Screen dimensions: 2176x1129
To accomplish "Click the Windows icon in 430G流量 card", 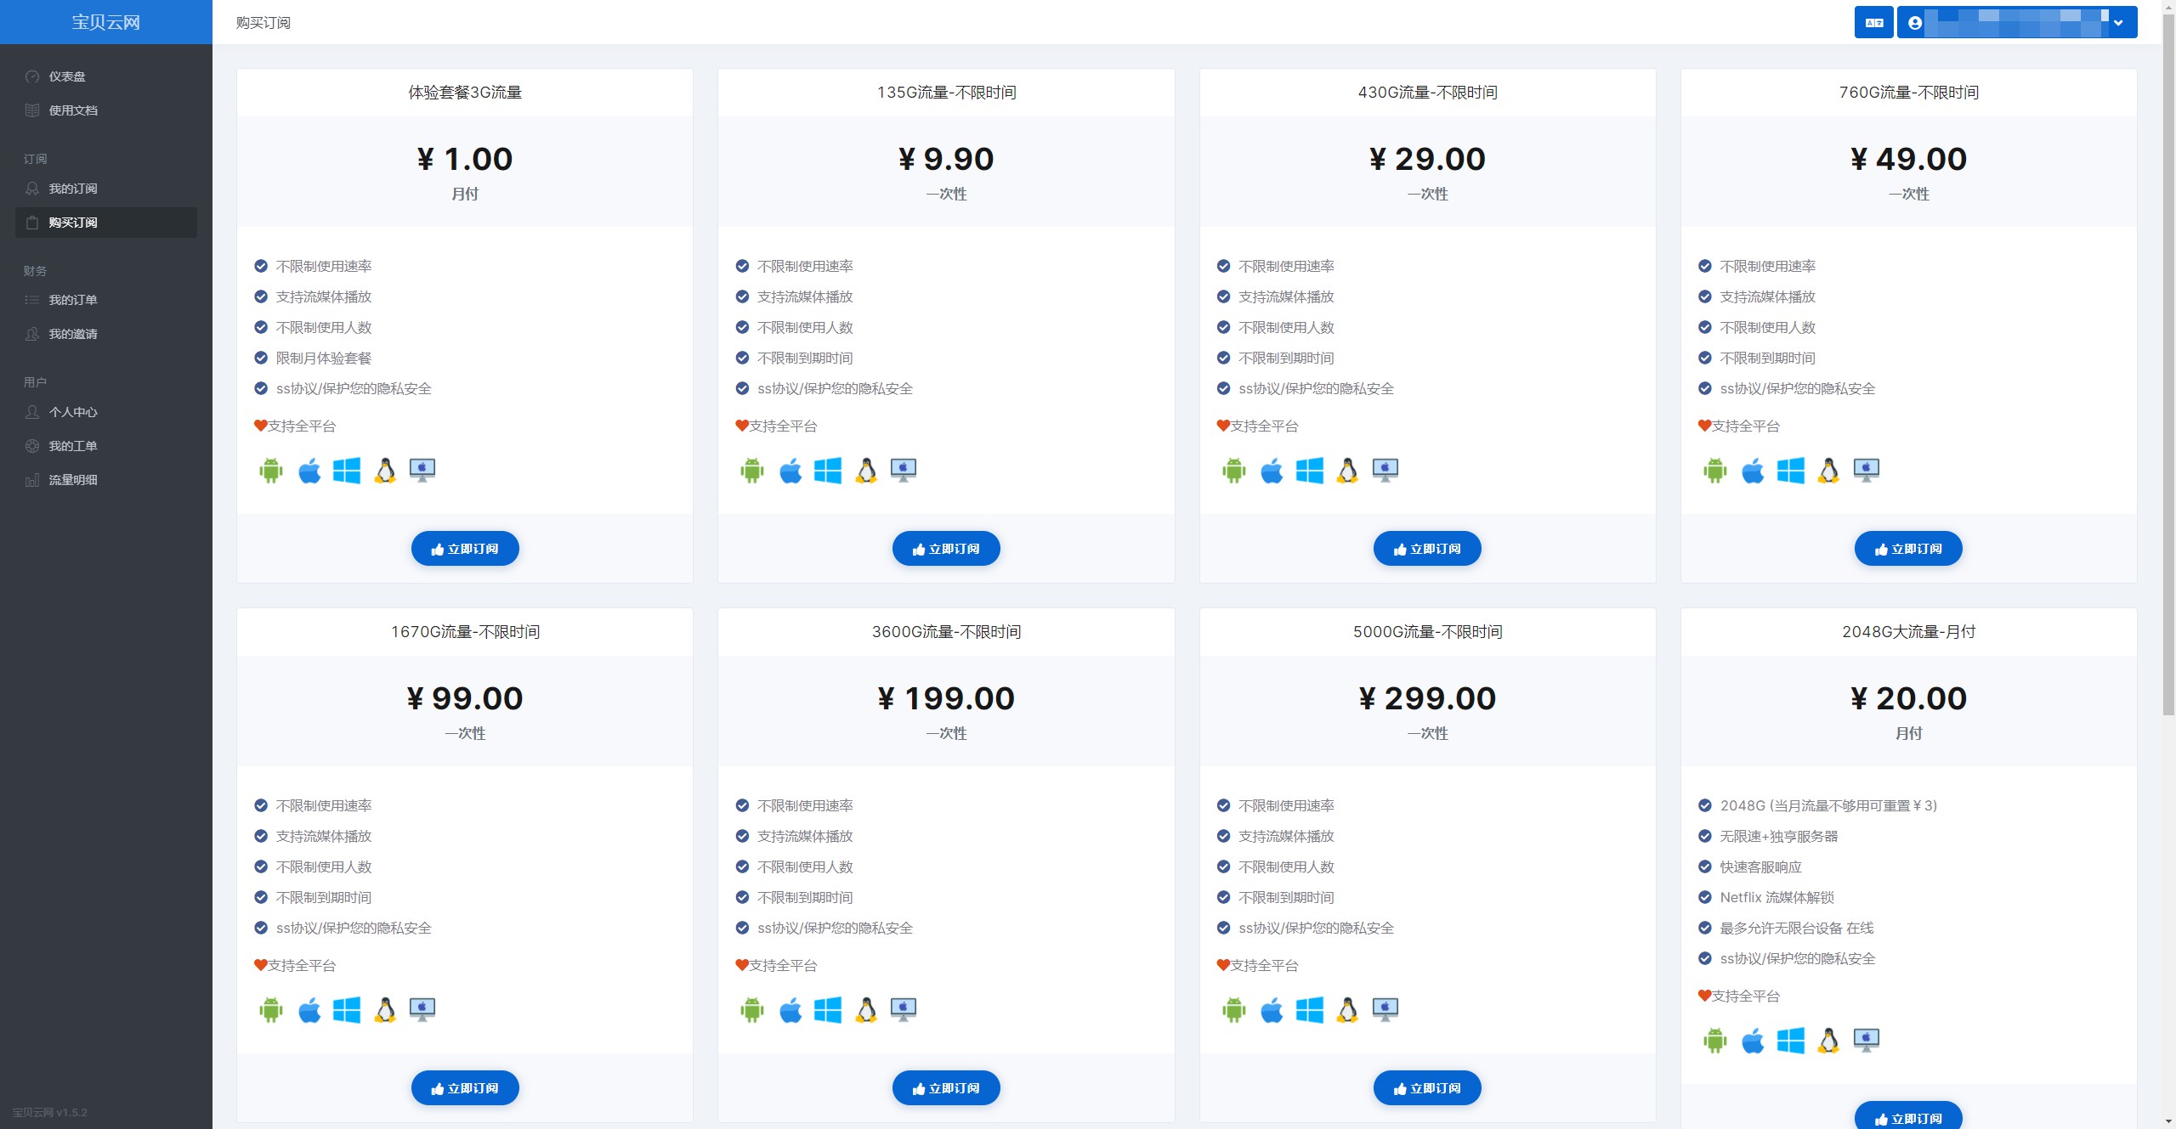I will click(x=1309, y=470).
